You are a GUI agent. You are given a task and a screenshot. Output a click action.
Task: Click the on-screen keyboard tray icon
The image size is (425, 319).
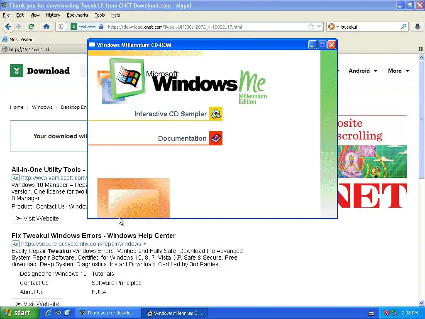(371, 313)
